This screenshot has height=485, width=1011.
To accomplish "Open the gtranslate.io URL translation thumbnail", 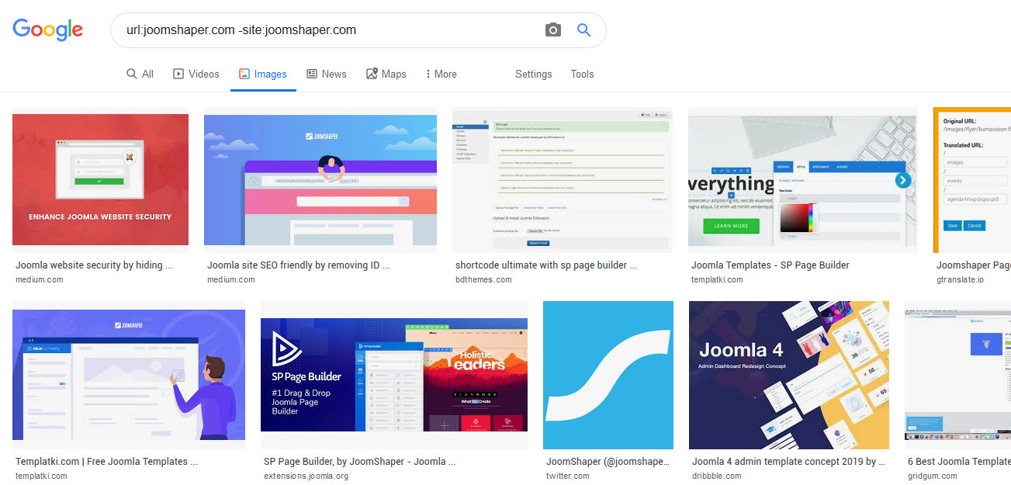I will point(972,180).
